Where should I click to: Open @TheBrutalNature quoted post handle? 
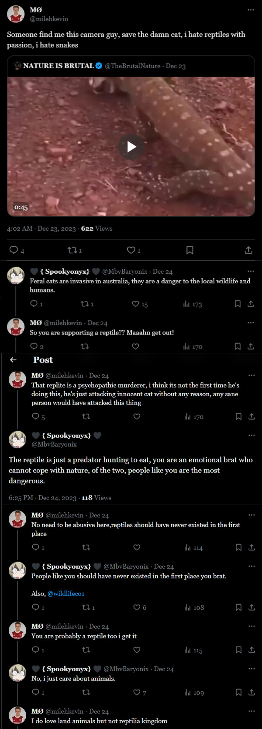coord(133,66)
